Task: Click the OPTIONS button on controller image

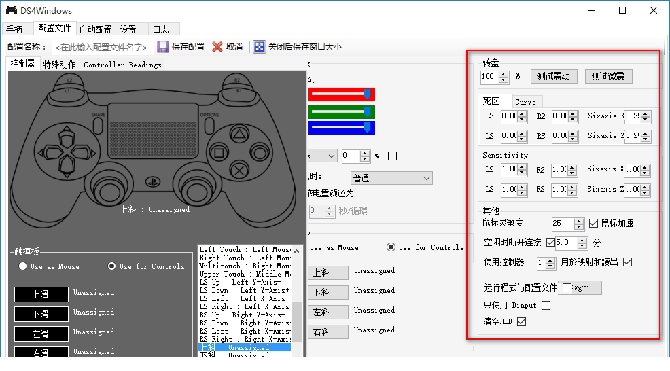Action: tap(209, 125)
